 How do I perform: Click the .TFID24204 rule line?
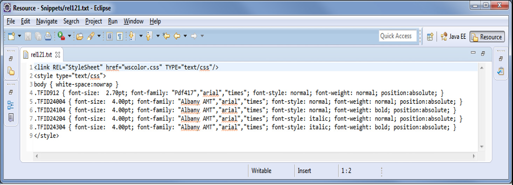(x=248, y=118)
